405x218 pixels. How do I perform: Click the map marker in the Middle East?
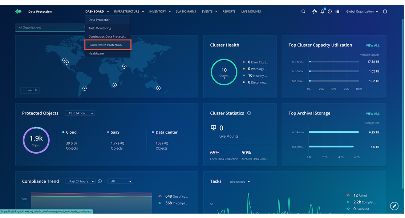coord(124,66)
